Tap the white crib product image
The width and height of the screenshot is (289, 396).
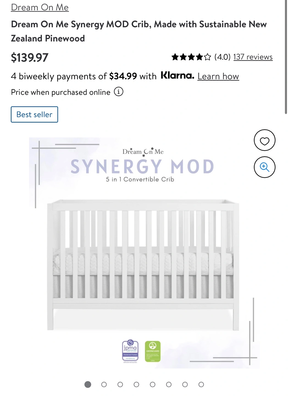coord(143,264)
